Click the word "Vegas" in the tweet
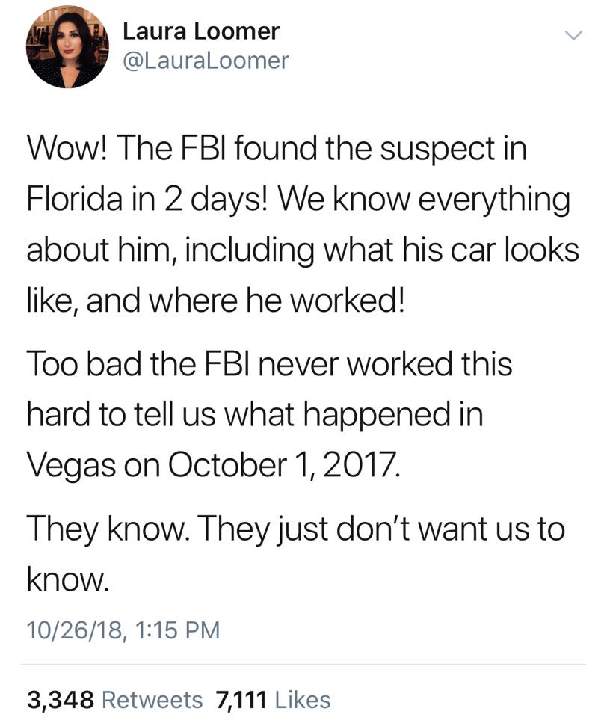The width and height of the screenshot is (607, 717). [71, 467]
